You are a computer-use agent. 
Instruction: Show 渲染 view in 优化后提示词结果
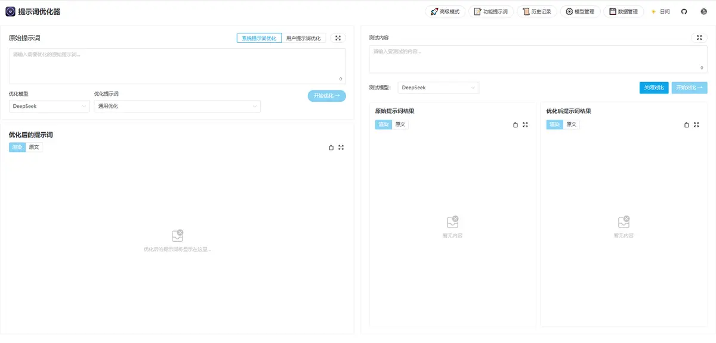pos(555,124)
